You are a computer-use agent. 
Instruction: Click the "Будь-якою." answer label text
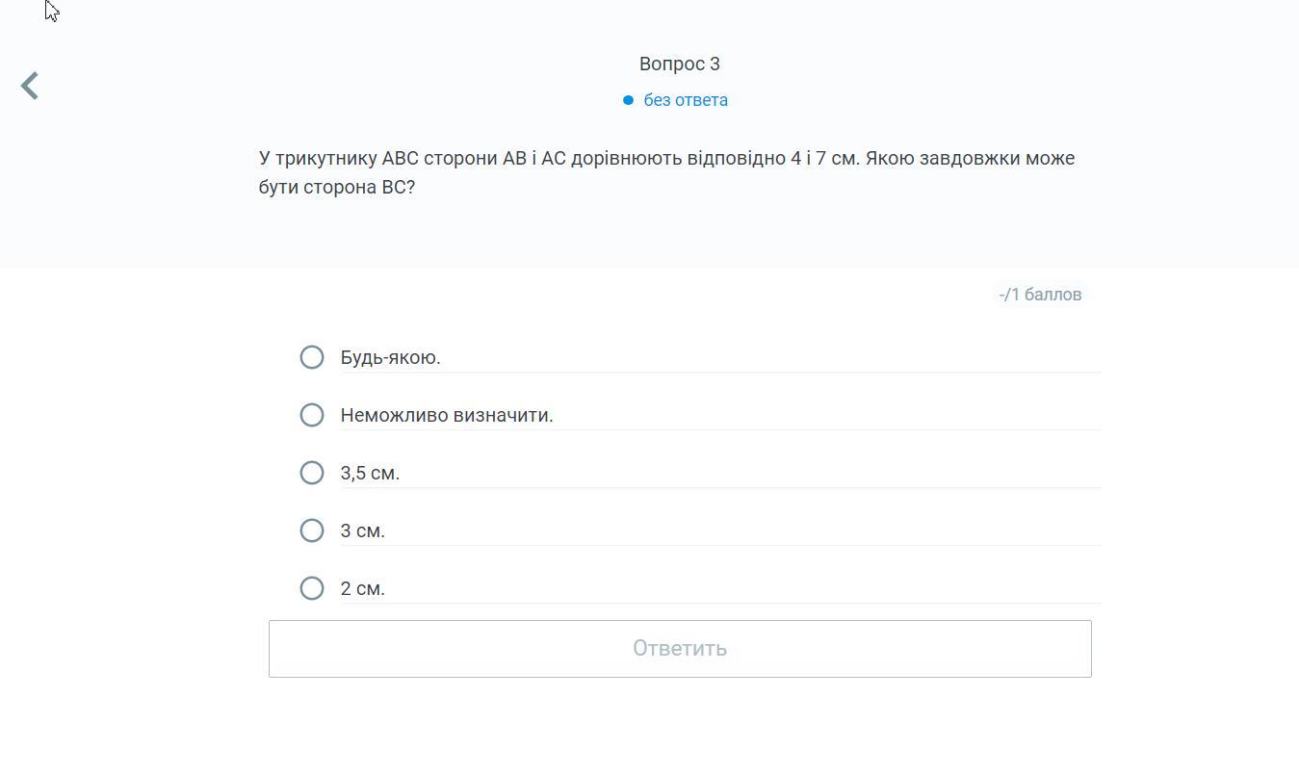390,357
